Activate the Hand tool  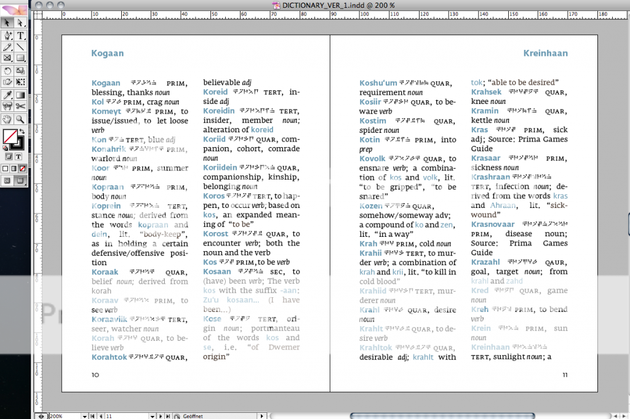pos(7,119)
